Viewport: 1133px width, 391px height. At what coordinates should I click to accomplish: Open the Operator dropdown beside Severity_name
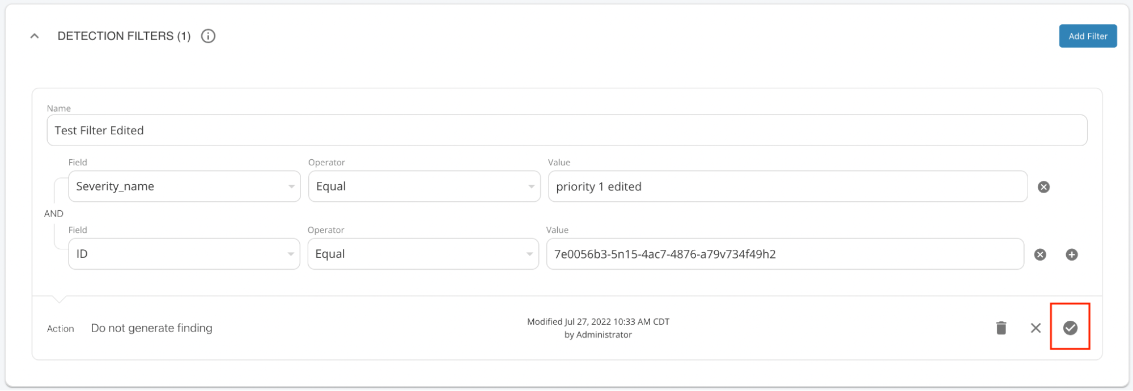point(424,186)
